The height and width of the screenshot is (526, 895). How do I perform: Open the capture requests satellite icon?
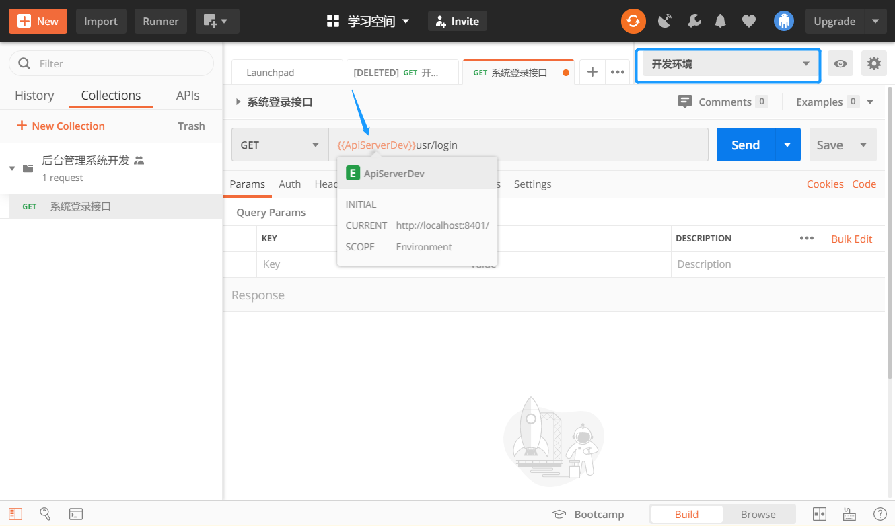point(665,21)
